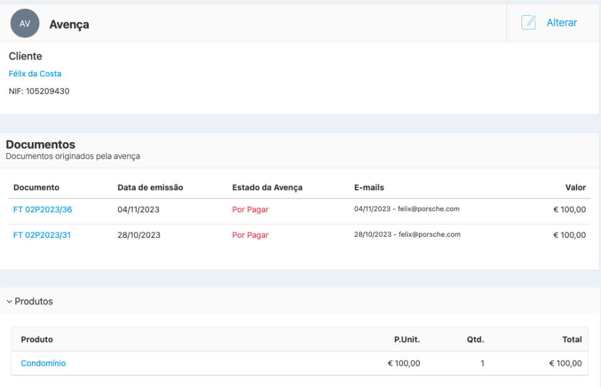
Task: Click the 04/11/2023 felix@porsche.com email entry
Action: (407, 209)
